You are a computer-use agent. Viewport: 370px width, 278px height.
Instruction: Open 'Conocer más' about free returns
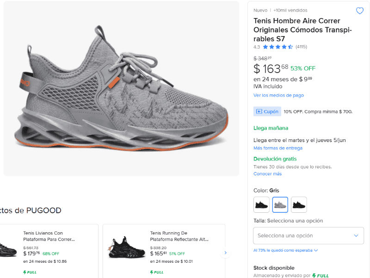(x=267, y=174)
